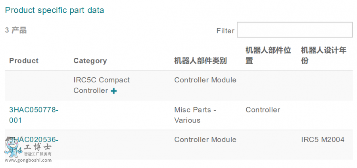
Task: Select the Misc Parts - Various cell
Action: click(x=195, y=115)
